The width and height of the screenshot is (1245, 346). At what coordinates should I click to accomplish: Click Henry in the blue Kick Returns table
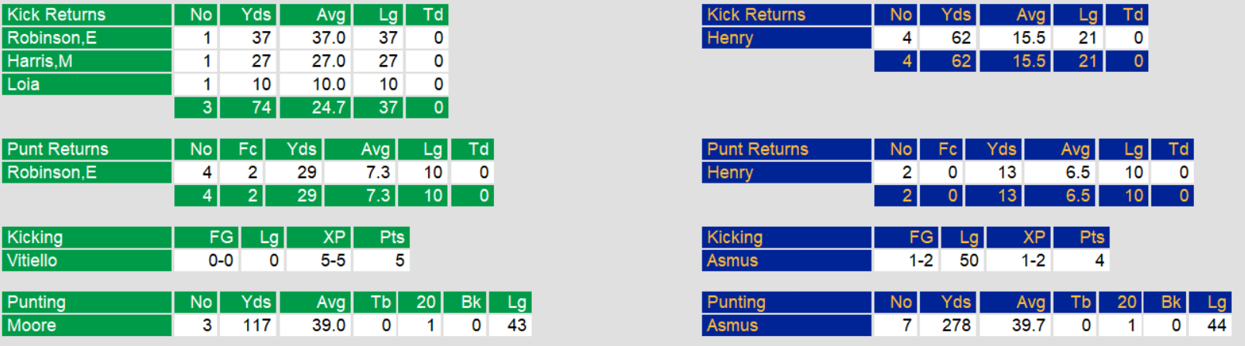[x=786, y=38]
